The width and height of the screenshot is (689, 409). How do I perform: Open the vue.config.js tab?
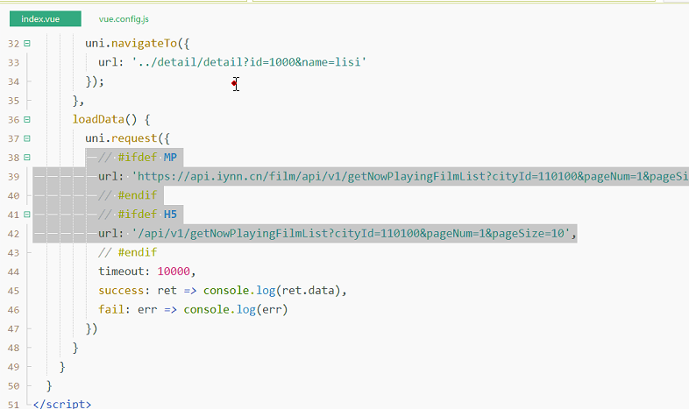[124, 19]
